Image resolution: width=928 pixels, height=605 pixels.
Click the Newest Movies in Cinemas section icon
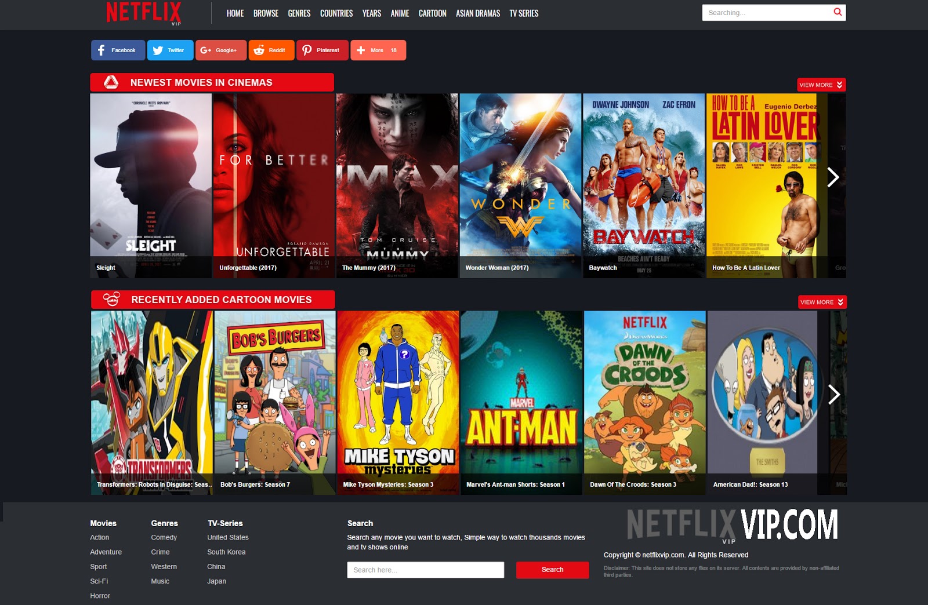click(x=111, y=82)
